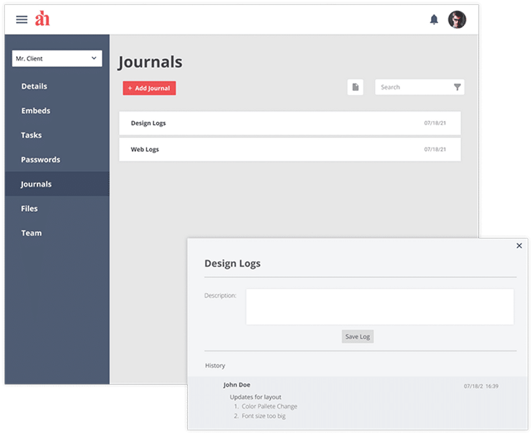Screen dimensions: 532x434
Task: Open Files section in sidebar
Action: (29, 208)
